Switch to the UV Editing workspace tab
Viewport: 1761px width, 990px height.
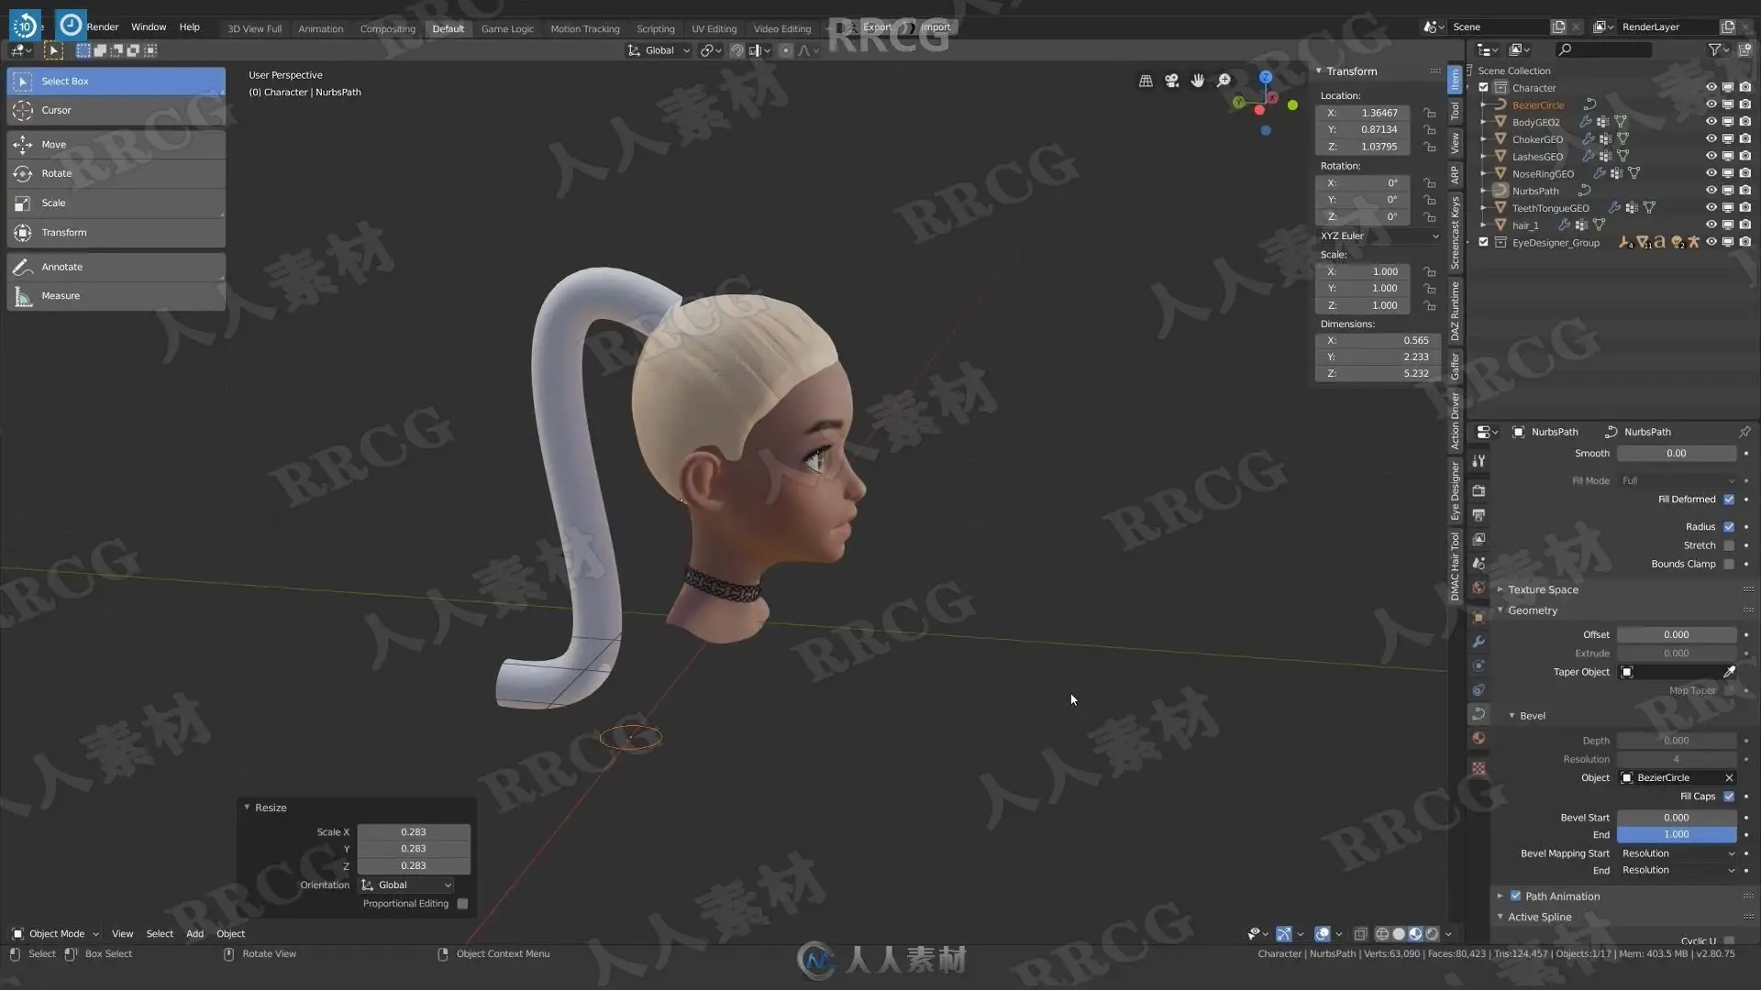714,28
